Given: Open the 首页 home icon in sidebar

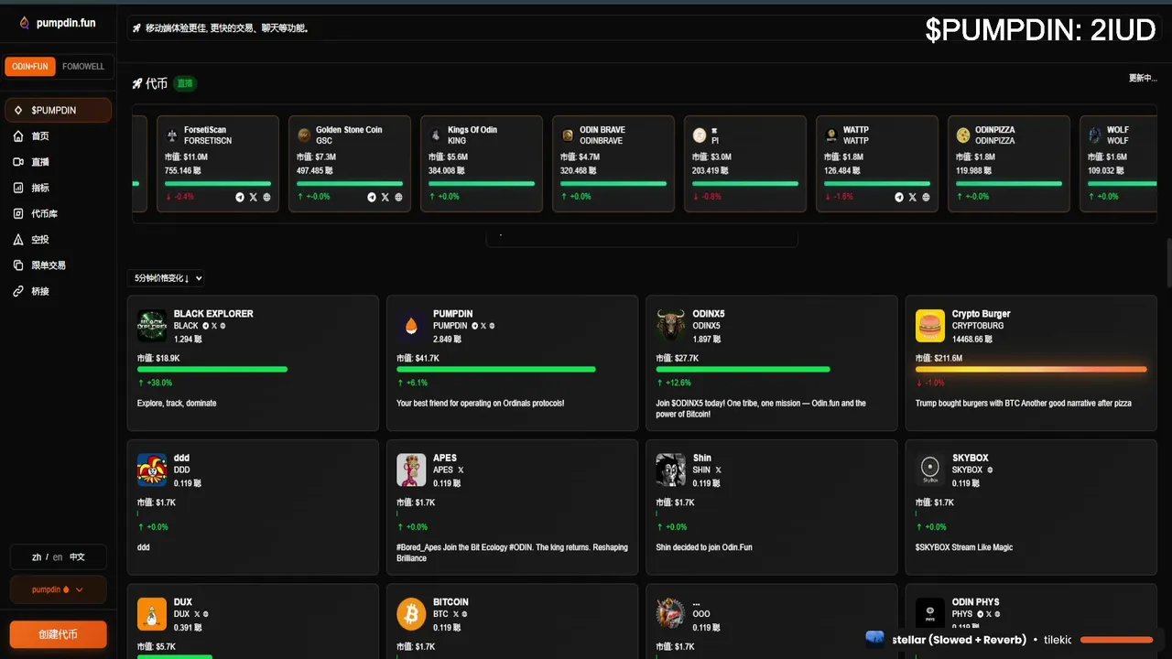Looking at the screenshot, I should (18, 136).
